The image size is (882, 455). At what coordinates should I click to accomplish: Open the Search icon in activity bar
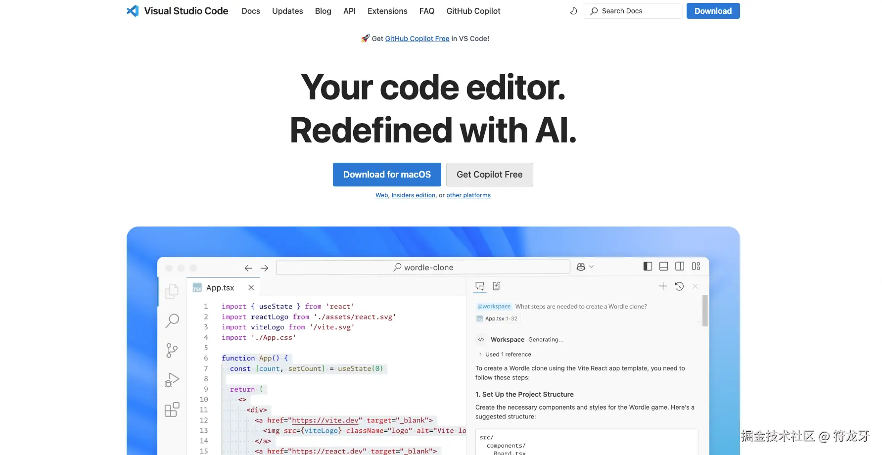point(172,321)
